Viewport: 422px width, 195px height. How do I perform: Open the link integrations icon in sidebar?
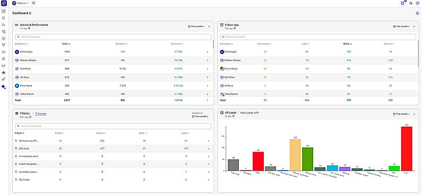tap(4, 79)
